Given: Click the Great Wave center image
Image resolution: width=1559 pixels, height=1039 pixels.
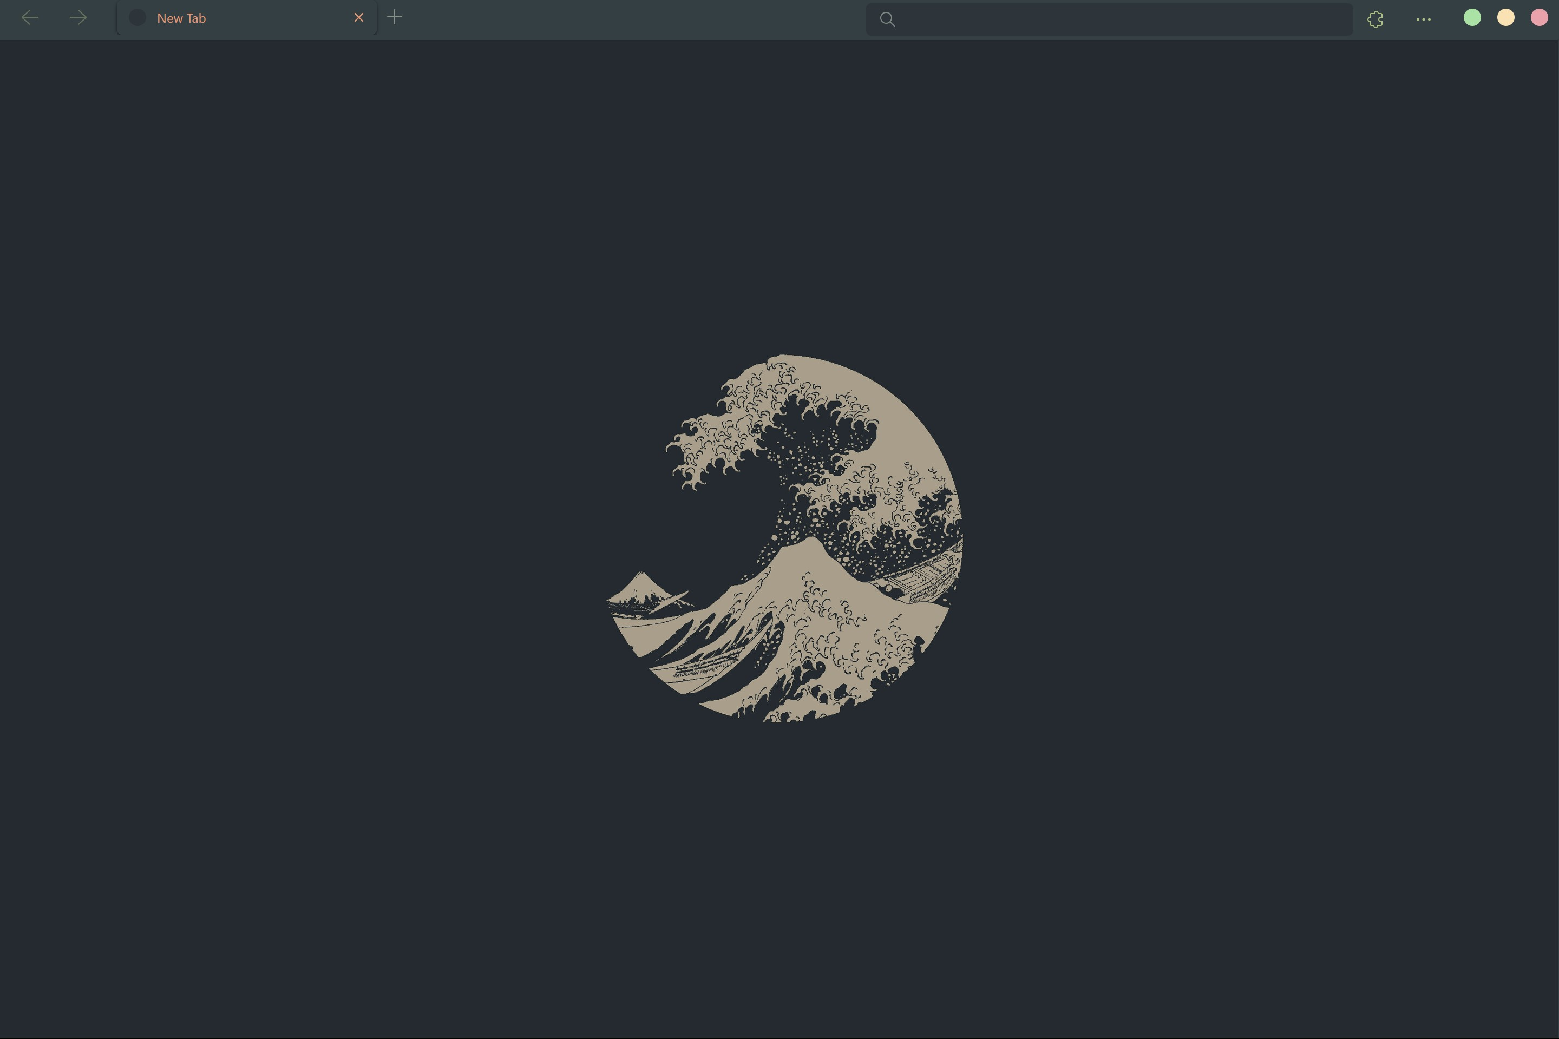Looking at the screenshot, I should click(x=784, y=538).
